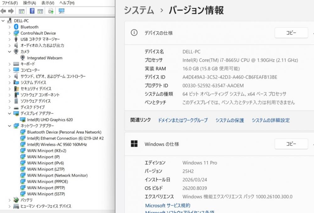Screen dimensions: 314x213
Task: Click プロダクト ID value 00330-52592-63547-AAOEM
Action: [x=213, y=85]
